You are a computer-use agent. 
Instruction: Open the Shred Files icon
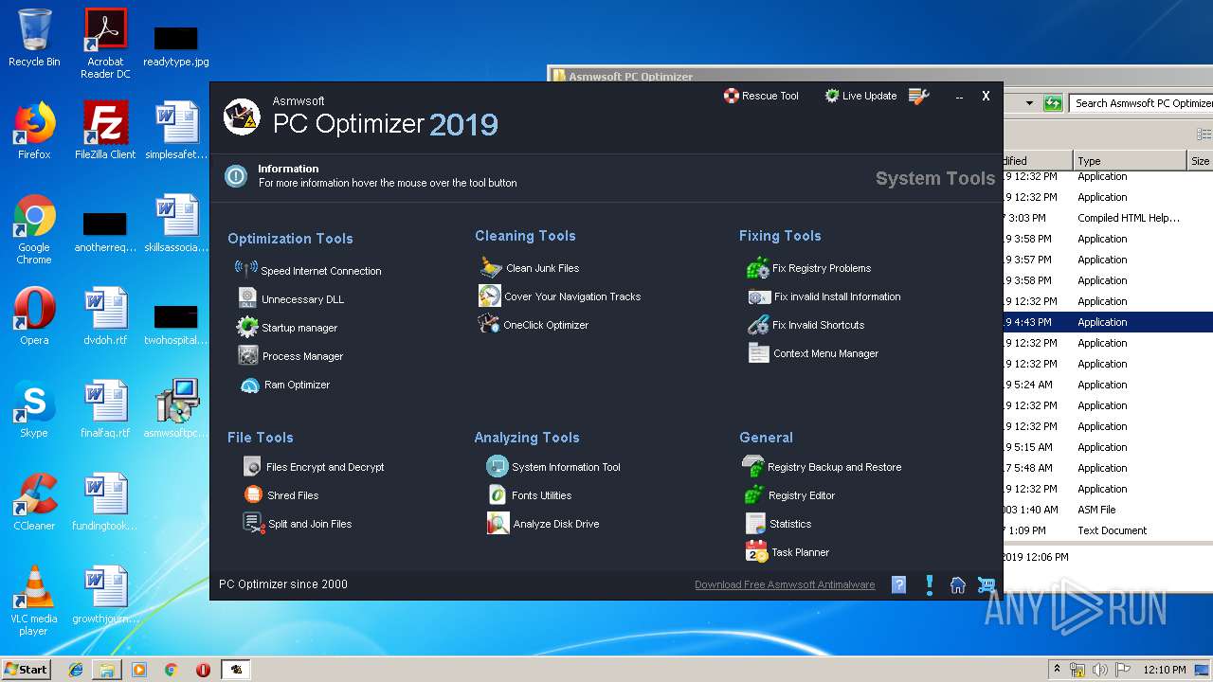pyautogui.click(x=253, y=494)
